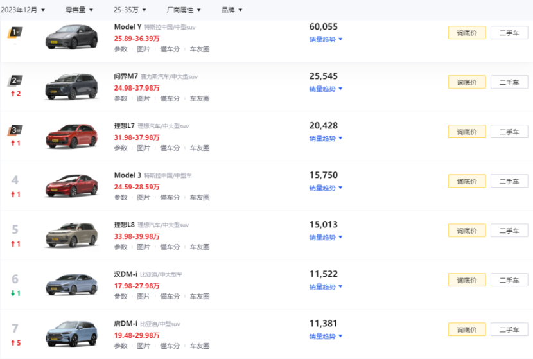The image size is (533, 359).
Task: Click the 3rd place rank badge icon
Action: point(15,130)
